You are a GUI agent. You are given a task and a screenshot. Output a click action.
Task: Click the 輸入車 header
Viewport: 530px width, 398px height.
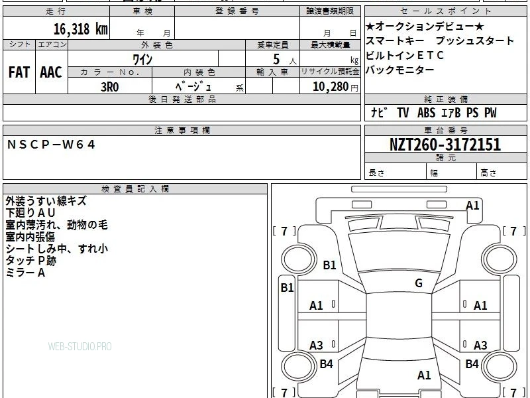point(272,72)
